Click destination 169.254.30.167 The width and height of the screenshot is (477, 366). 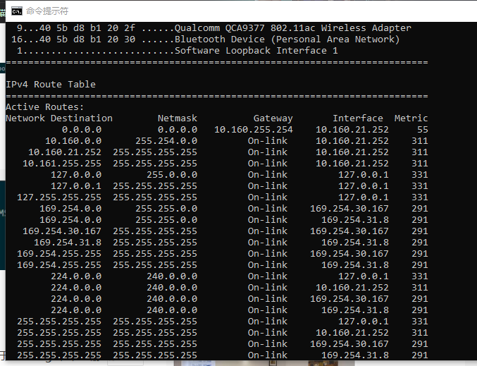click(x=62, y=231)
